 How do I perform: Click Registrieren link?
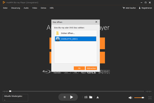coord(146,8)
